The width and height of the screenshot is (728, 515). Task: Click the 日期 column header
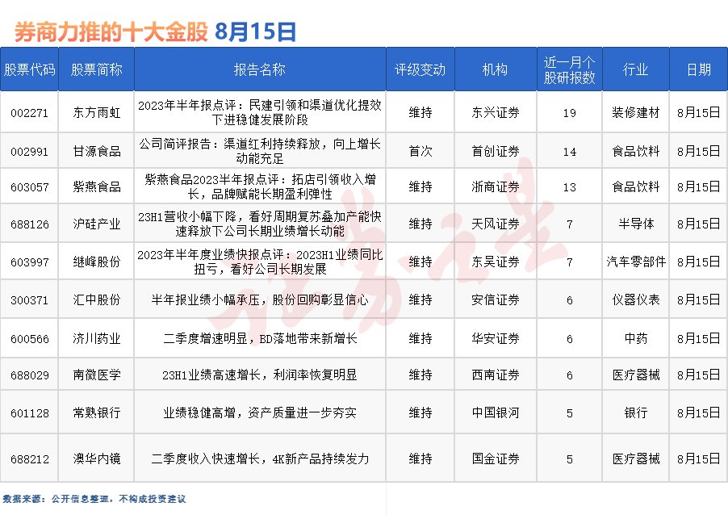coord(698,69)
